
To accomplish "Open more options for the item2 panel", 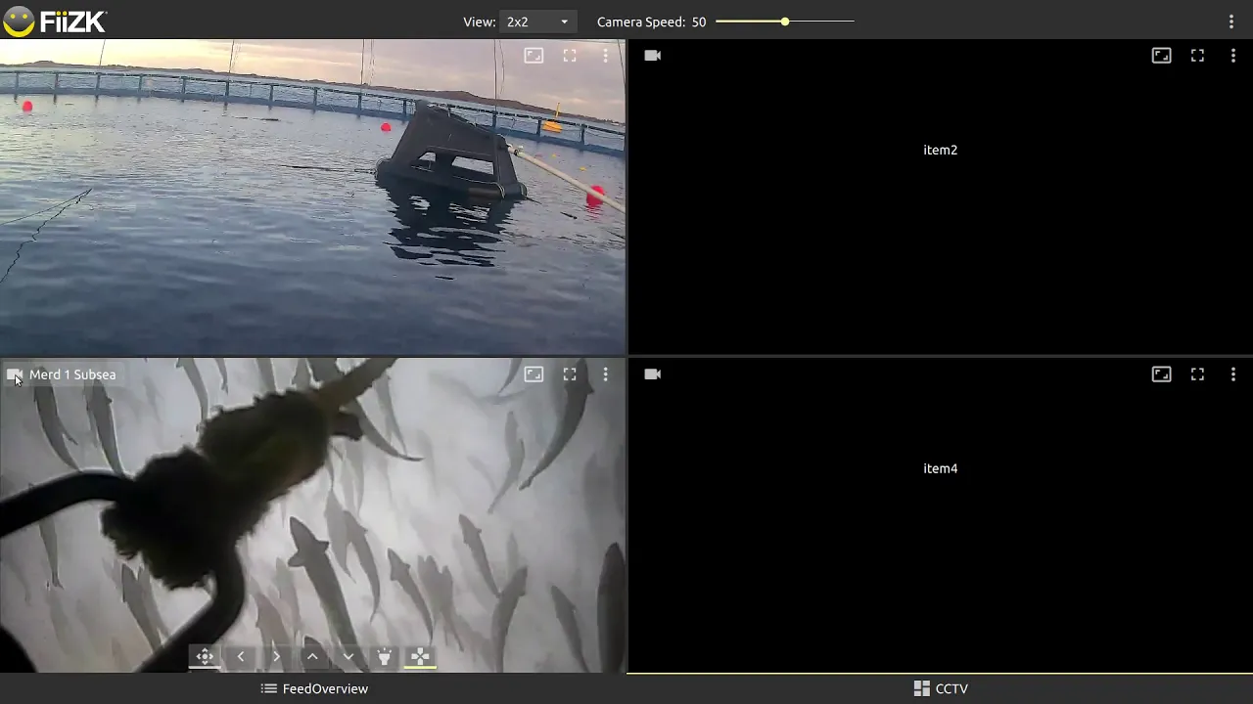I will 1233,56.
